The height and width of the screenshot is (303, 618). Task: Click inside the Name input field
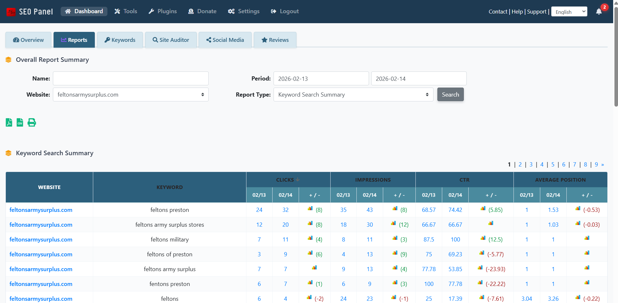pos(130,78)
